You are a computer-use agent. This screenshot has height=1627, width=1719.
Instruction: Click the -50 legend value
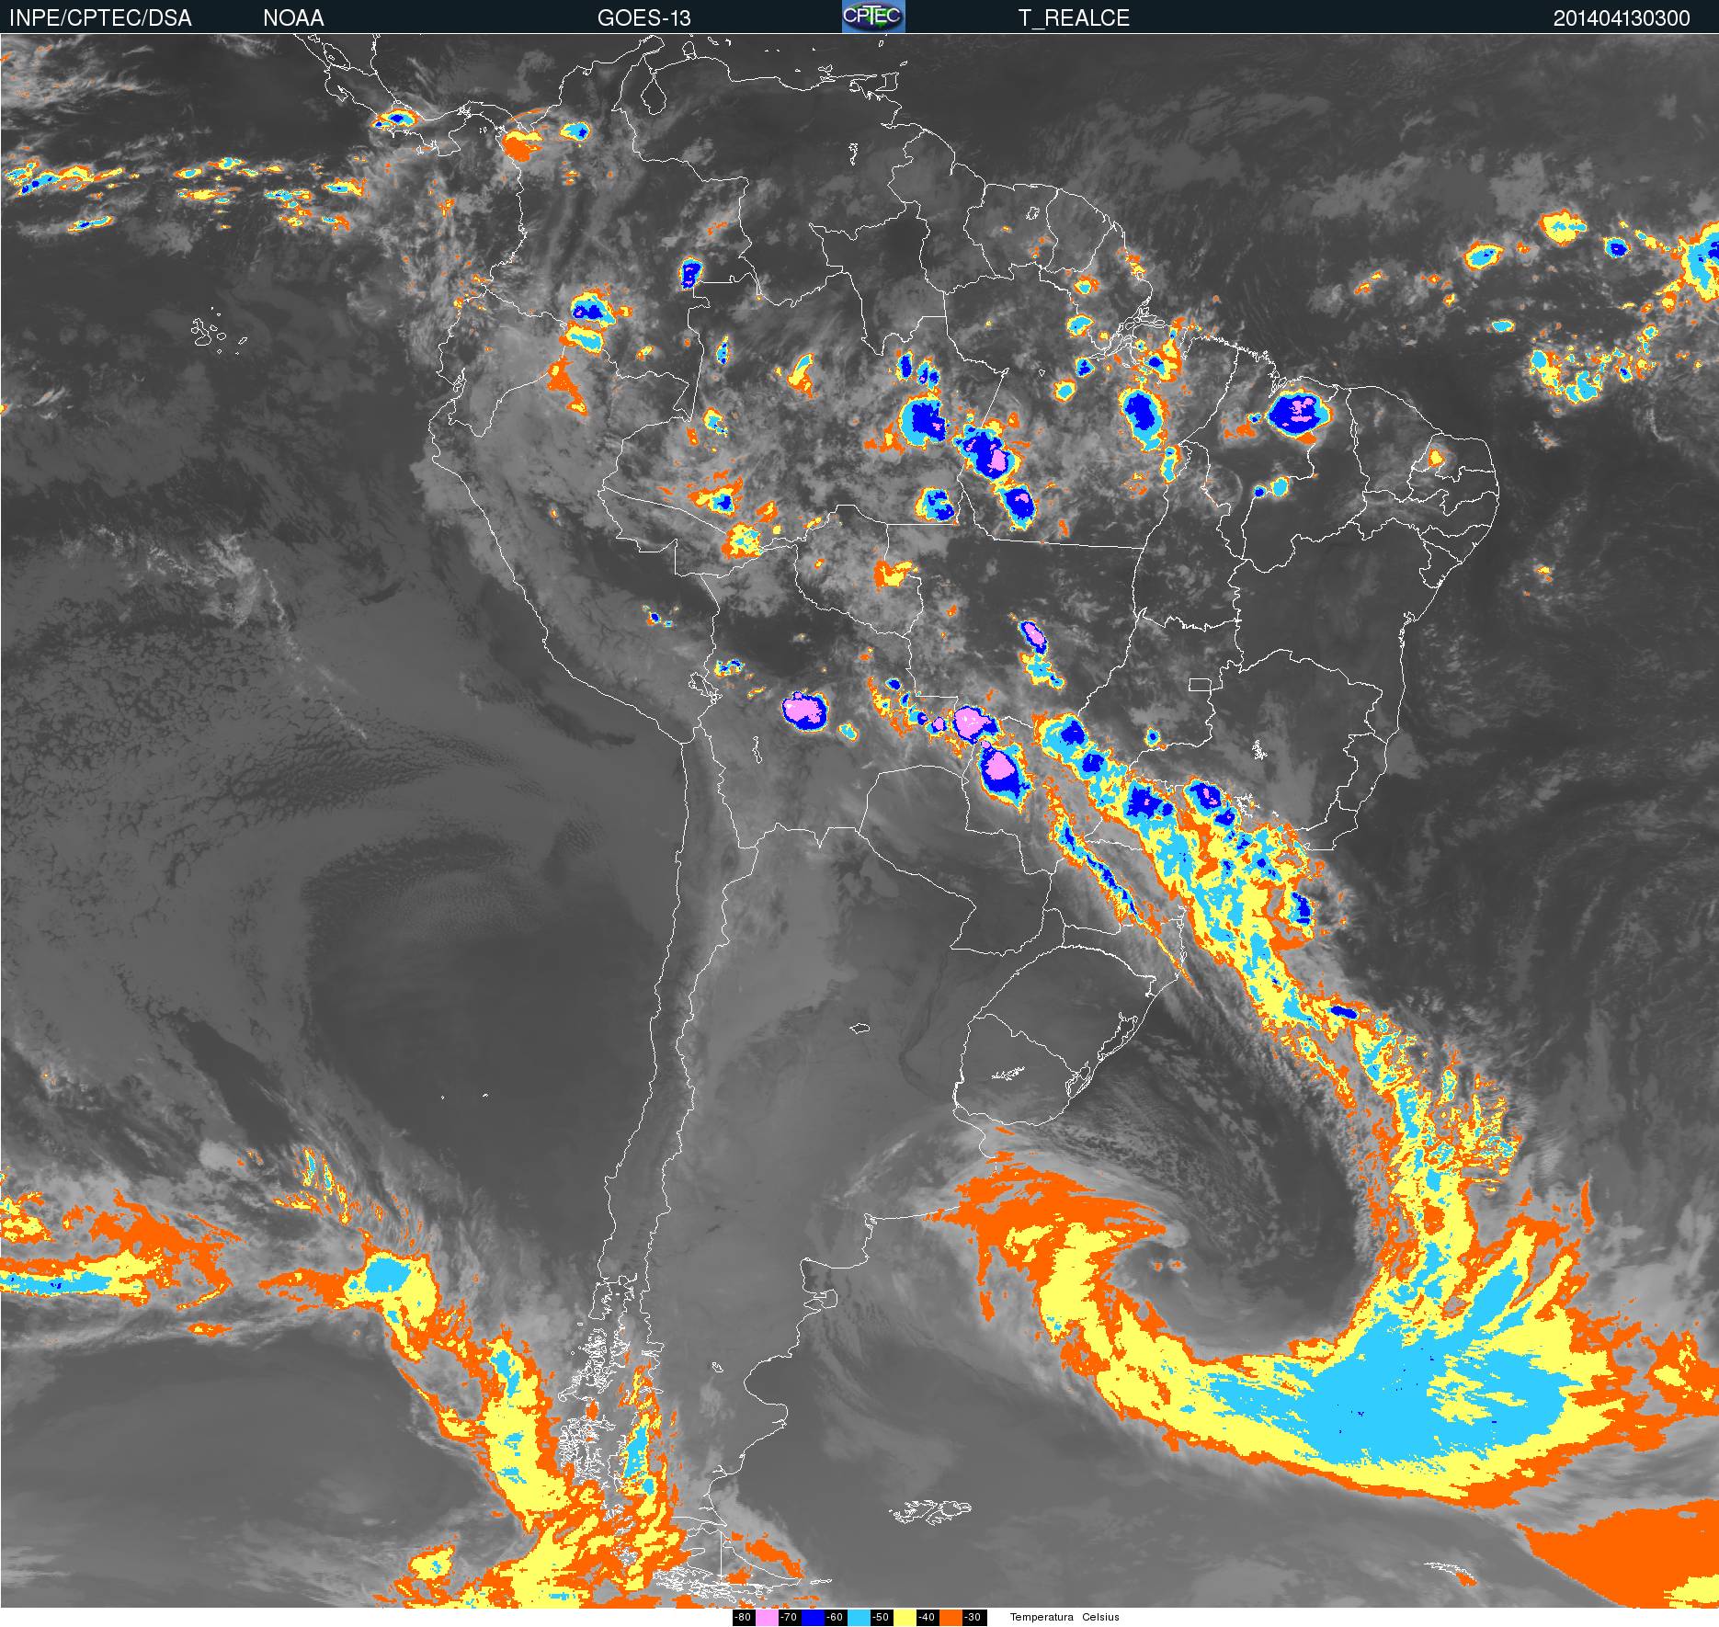point(881,1618)
